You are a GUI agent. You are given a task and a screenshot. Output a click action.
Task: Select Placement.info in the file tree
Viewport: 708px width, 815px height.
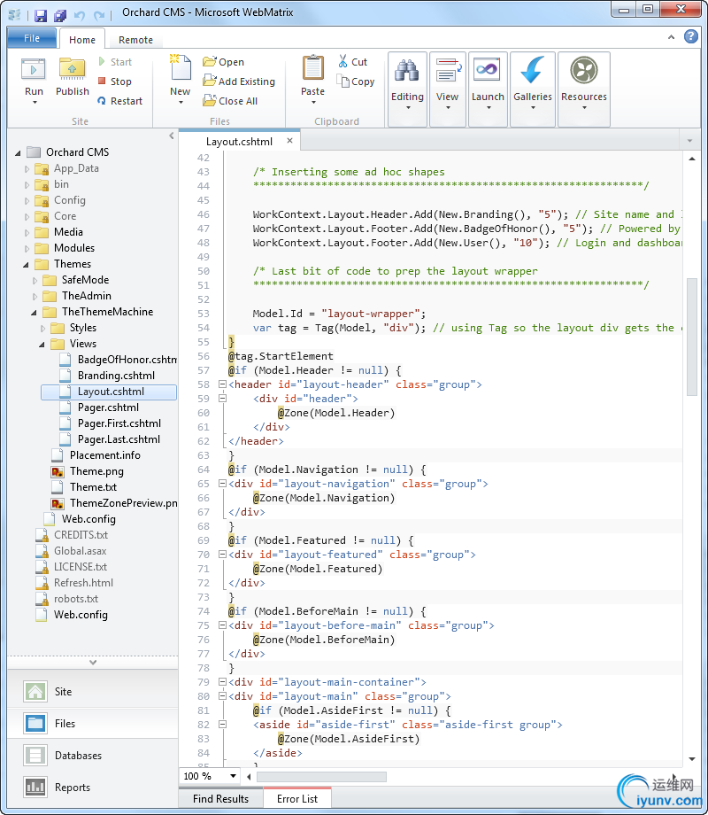pos(105,455)
